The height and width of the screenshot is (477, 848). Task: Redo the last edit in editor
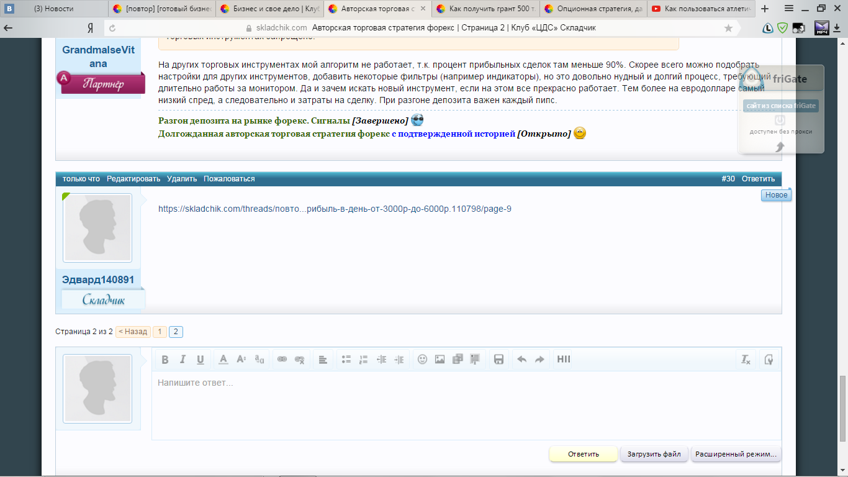pyautogui.click(x=539, y=360)
